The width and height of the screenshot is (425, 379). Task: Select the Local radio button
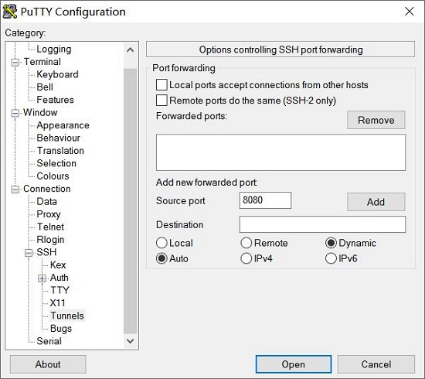(x=161, y=243)
